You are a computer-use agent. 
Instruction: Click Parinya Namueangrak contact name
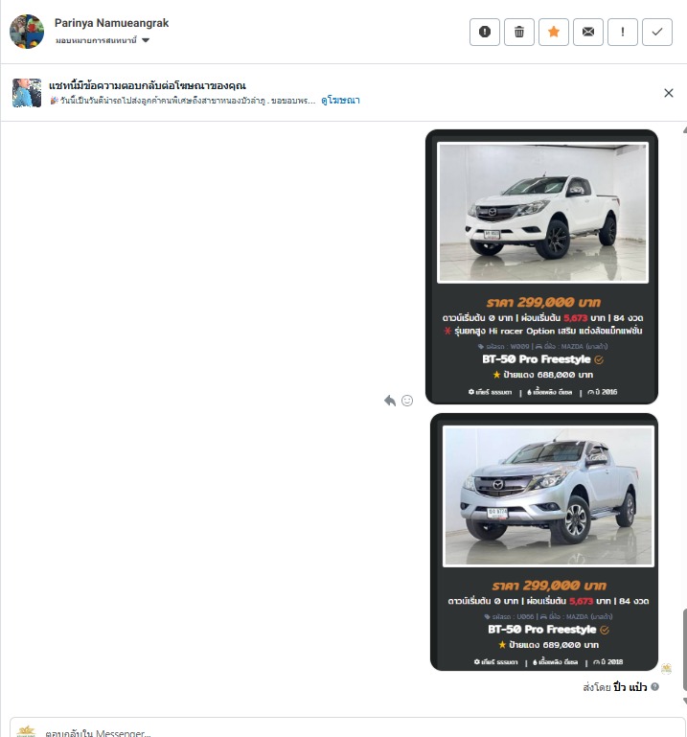(x=111, y=23)
